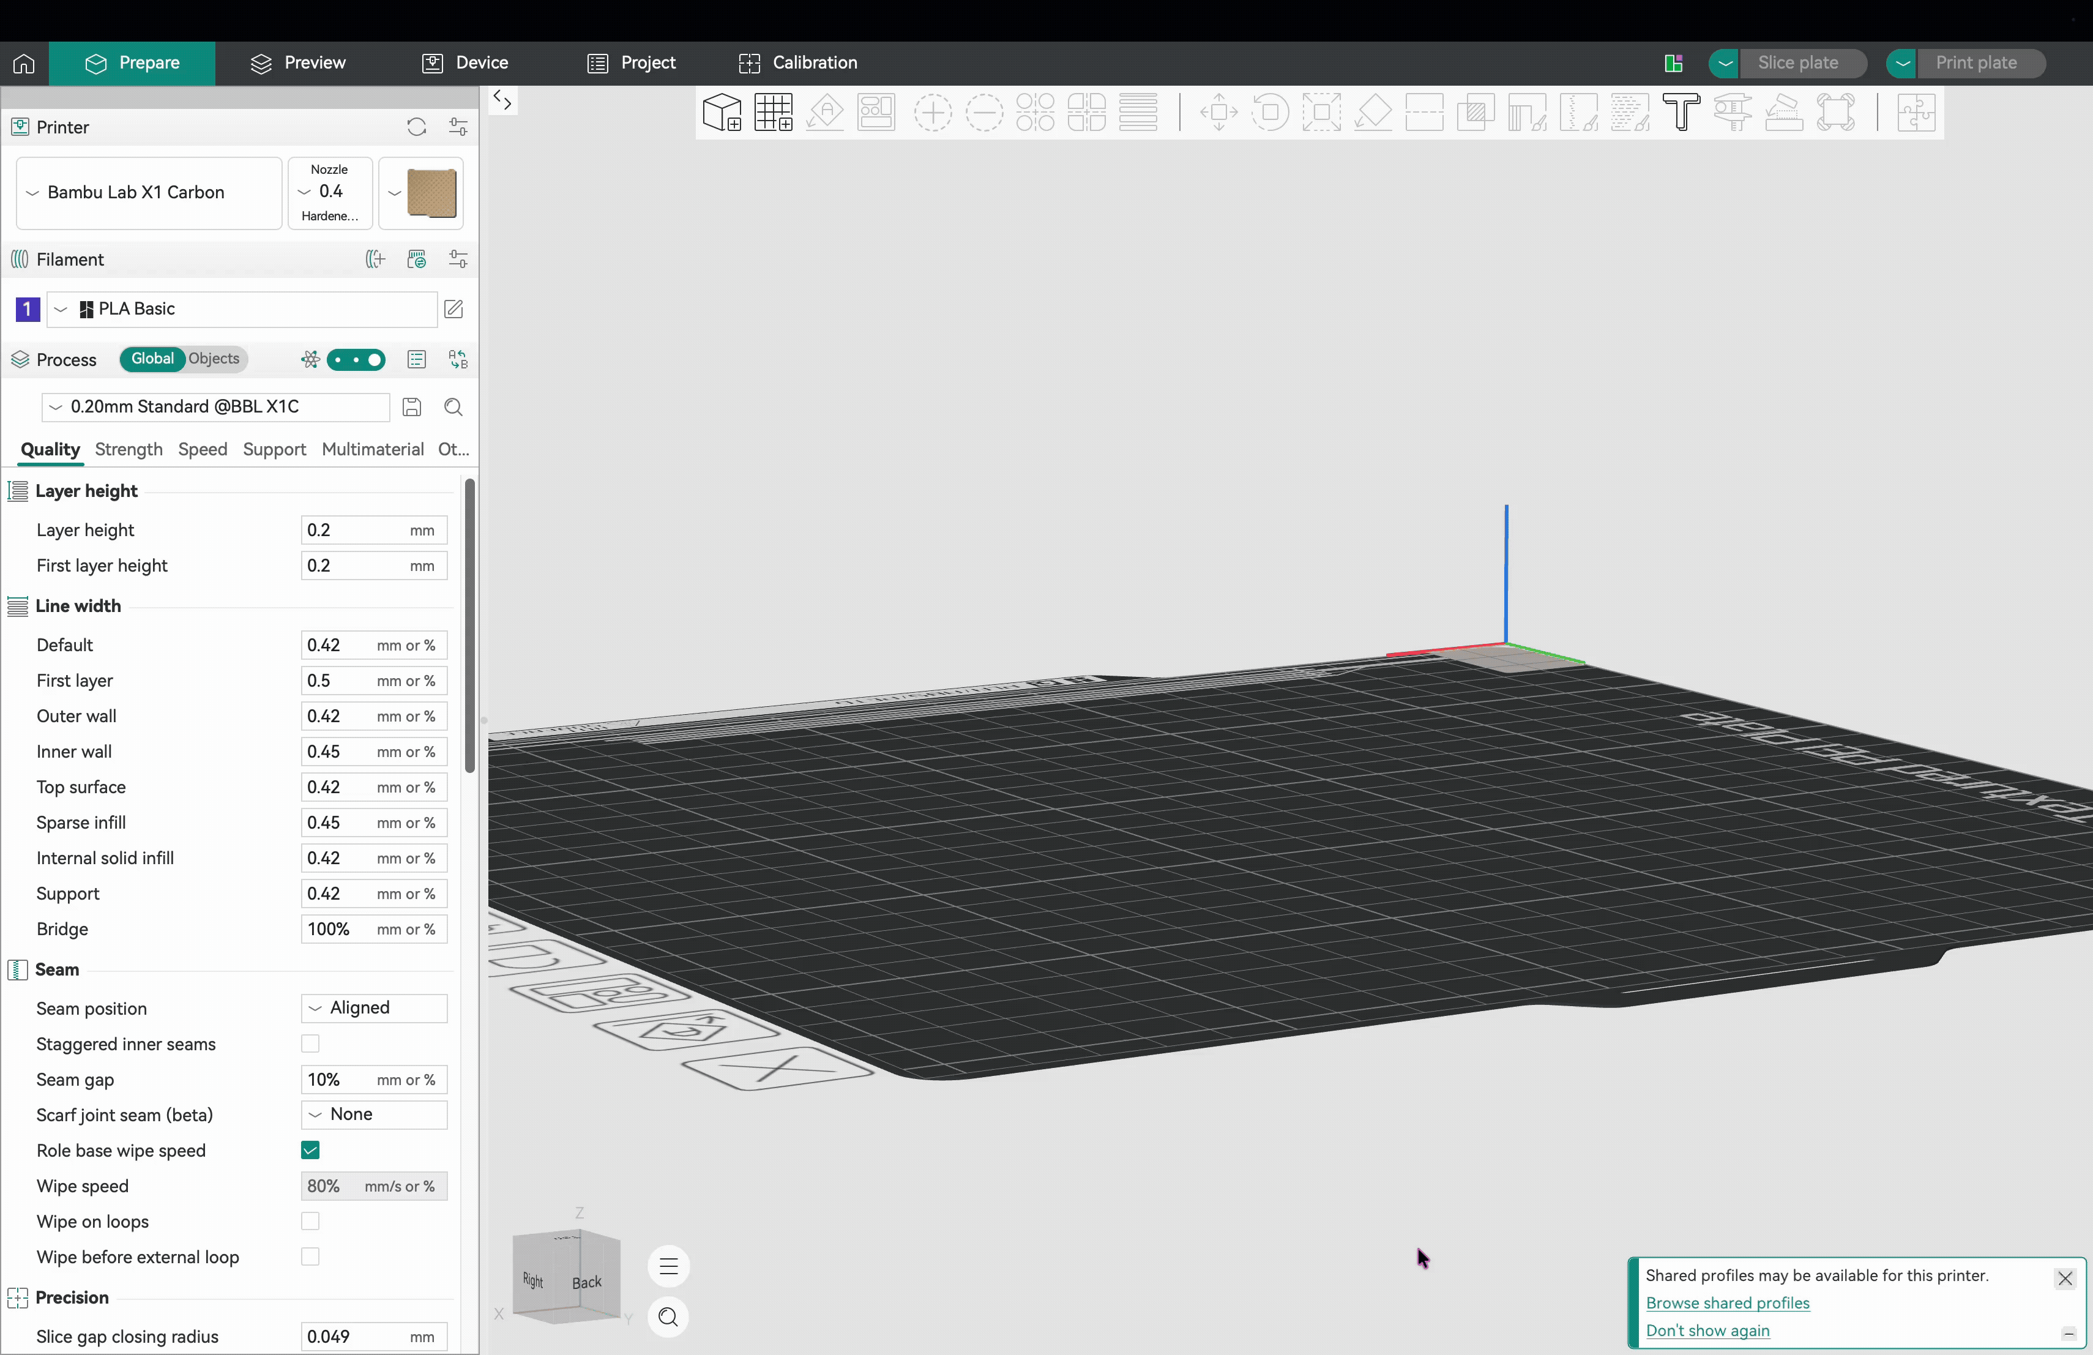Click the Browse shared profiles link
The height and width of the screenshot is (1355, 2093).
[1727, 1302]
